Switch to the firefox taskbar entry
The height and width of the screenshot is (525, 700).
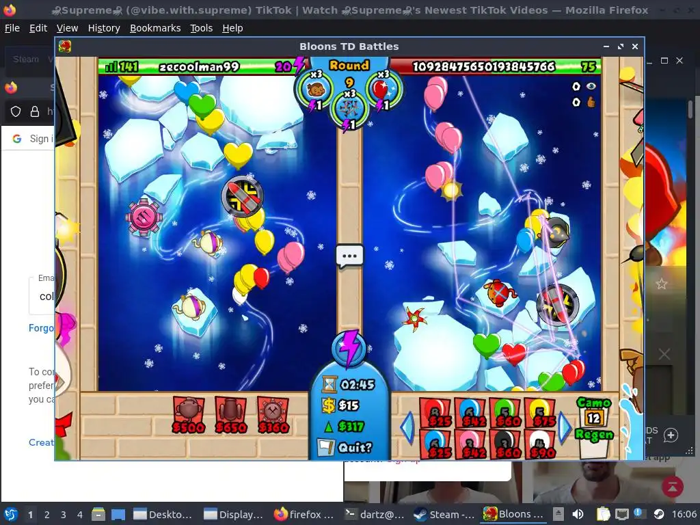point(304,514)
